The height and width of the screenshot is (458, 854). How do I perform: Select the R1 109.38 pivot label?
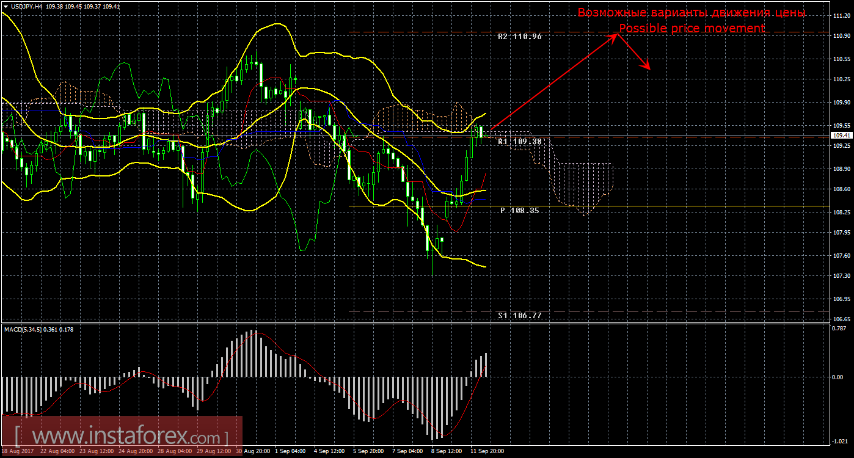click(x=520, y=142)
